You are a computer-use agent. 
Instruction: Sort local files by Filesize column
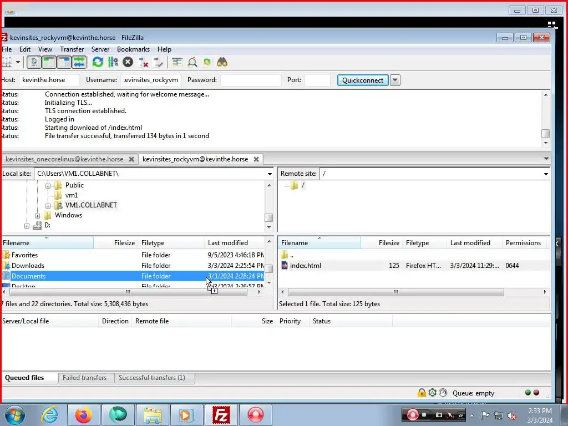pos(115,243)
